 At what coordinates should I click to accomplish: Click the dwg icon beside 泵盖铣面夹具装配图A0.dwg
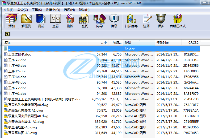6,116
